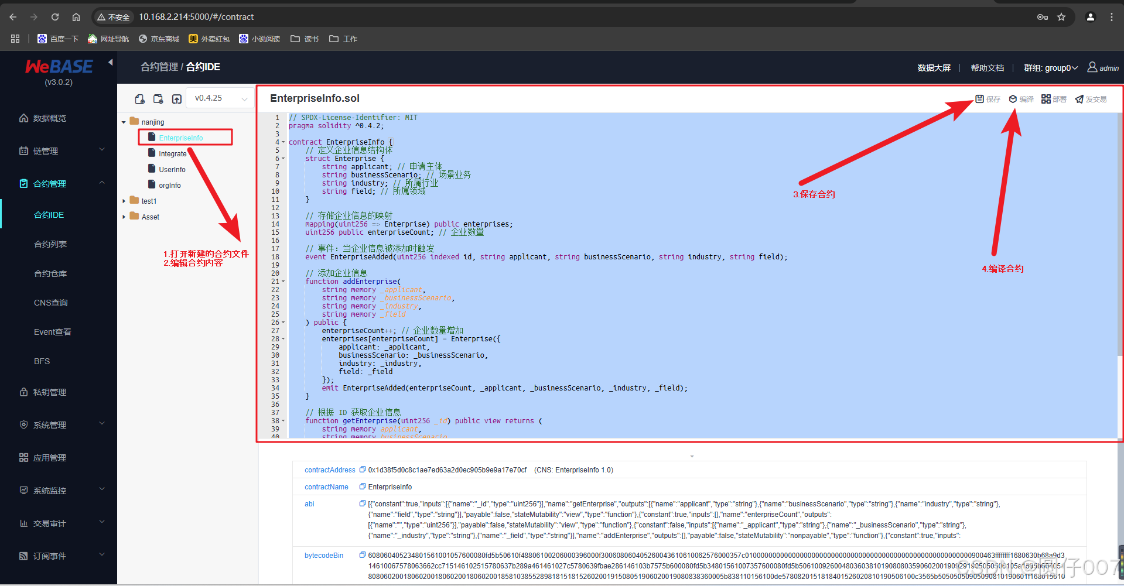This screenshot has width=1124, height=586.
Task: Click the 合约管理 breadcrumb
Action: click(159, 67)
